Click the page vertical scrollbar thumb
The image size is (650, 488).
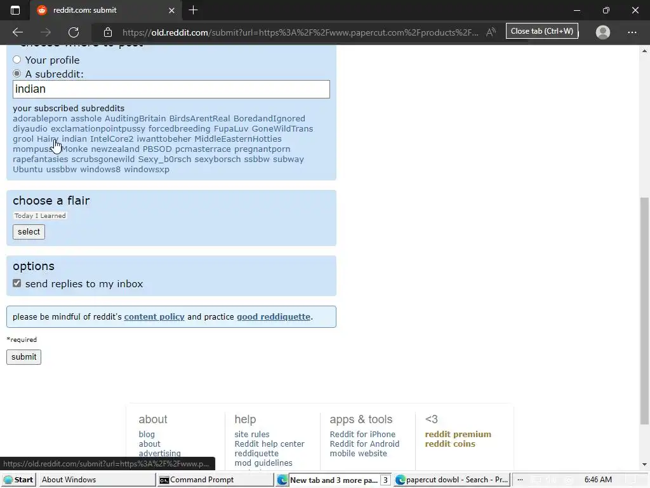click(644, 311)
